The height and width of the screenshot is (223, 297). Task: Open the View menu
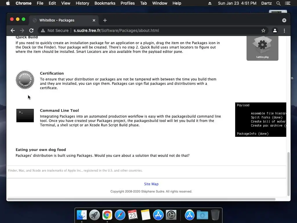point(66,3)
